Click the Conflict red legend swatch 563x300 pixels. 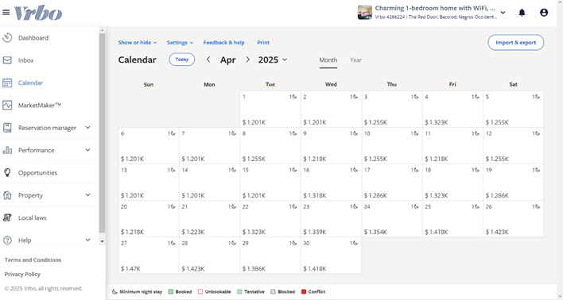pos(304,292)
